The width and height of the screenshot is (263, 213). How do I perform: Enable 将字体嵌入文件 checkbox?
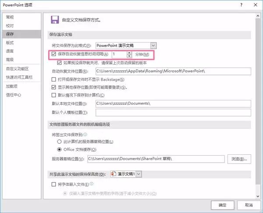pyautogui.click(x=53, y=185)
